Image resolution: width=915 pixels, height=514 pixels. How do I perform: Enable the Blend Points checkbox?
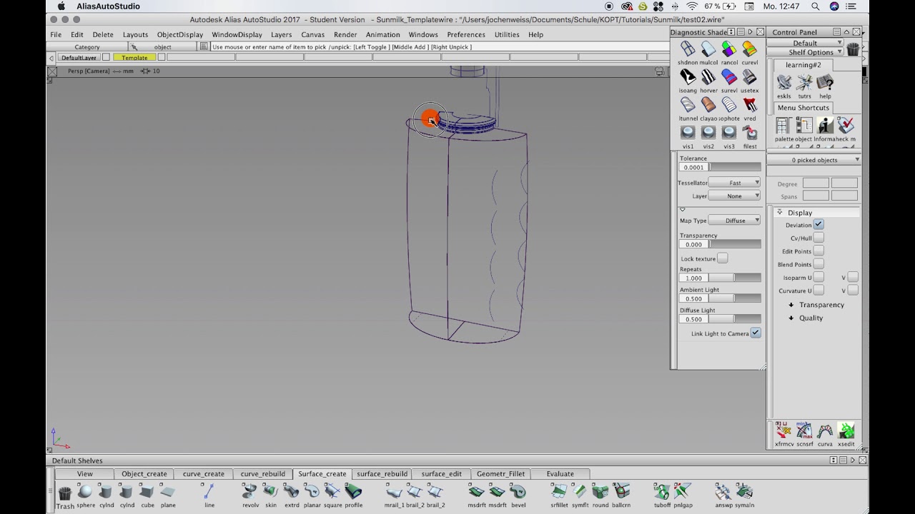[x=818, y=264]
